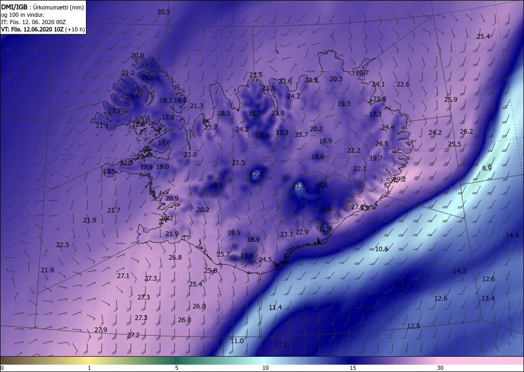
Task: Click the 18.9 value label
Action: pos(253,239)
